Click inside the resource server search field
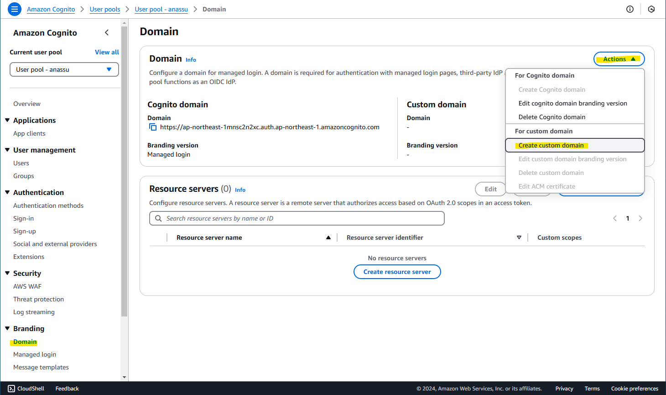 tap(297, 218)
